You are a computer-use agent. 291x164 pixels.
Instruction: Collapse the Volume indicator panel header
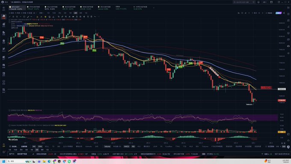click(x=9, y=125)
